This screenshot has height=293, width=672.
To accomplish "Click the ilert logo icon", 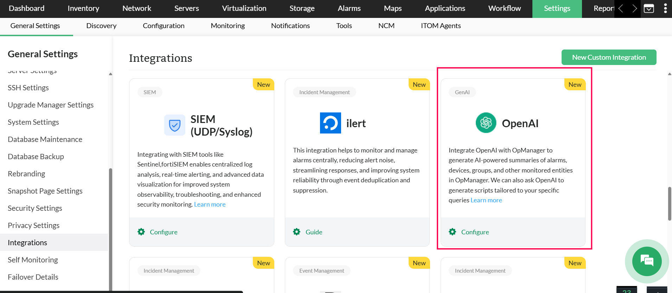I will pyautogui.click(x=330, y=123).
